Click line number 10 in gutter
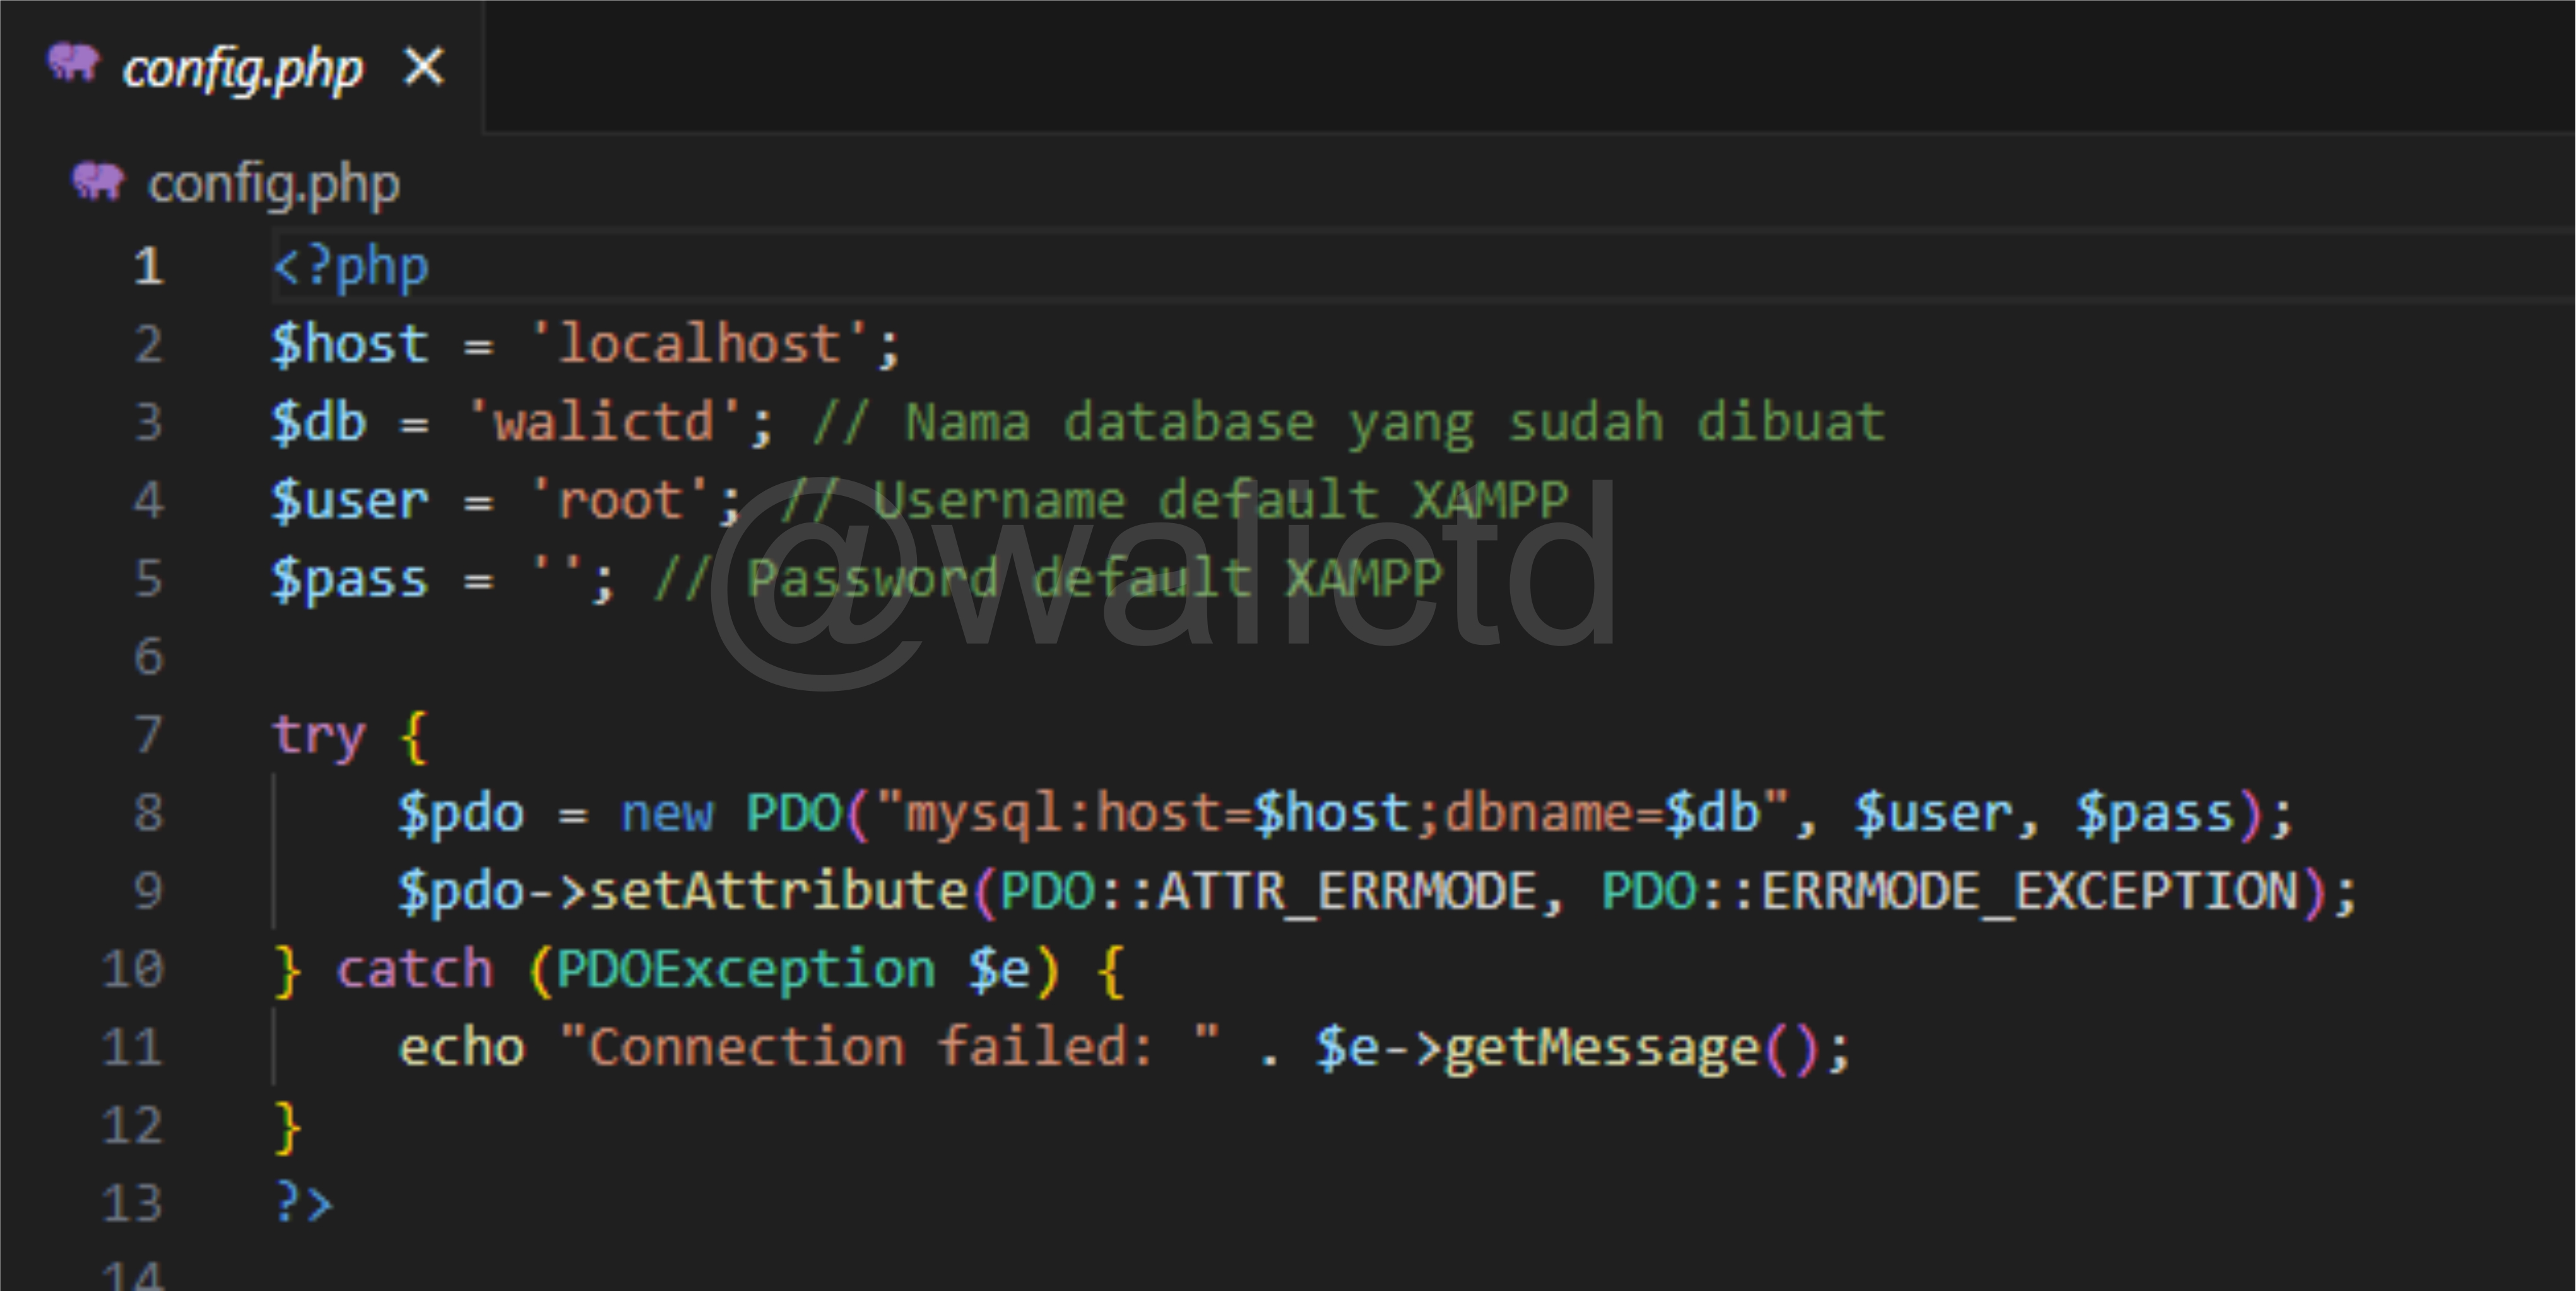This screenshot has width=2576, height=1291. click(x=132, y=970)
